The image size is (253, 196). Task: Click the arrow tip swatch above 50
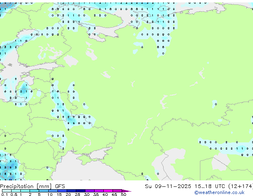[126, 191]
